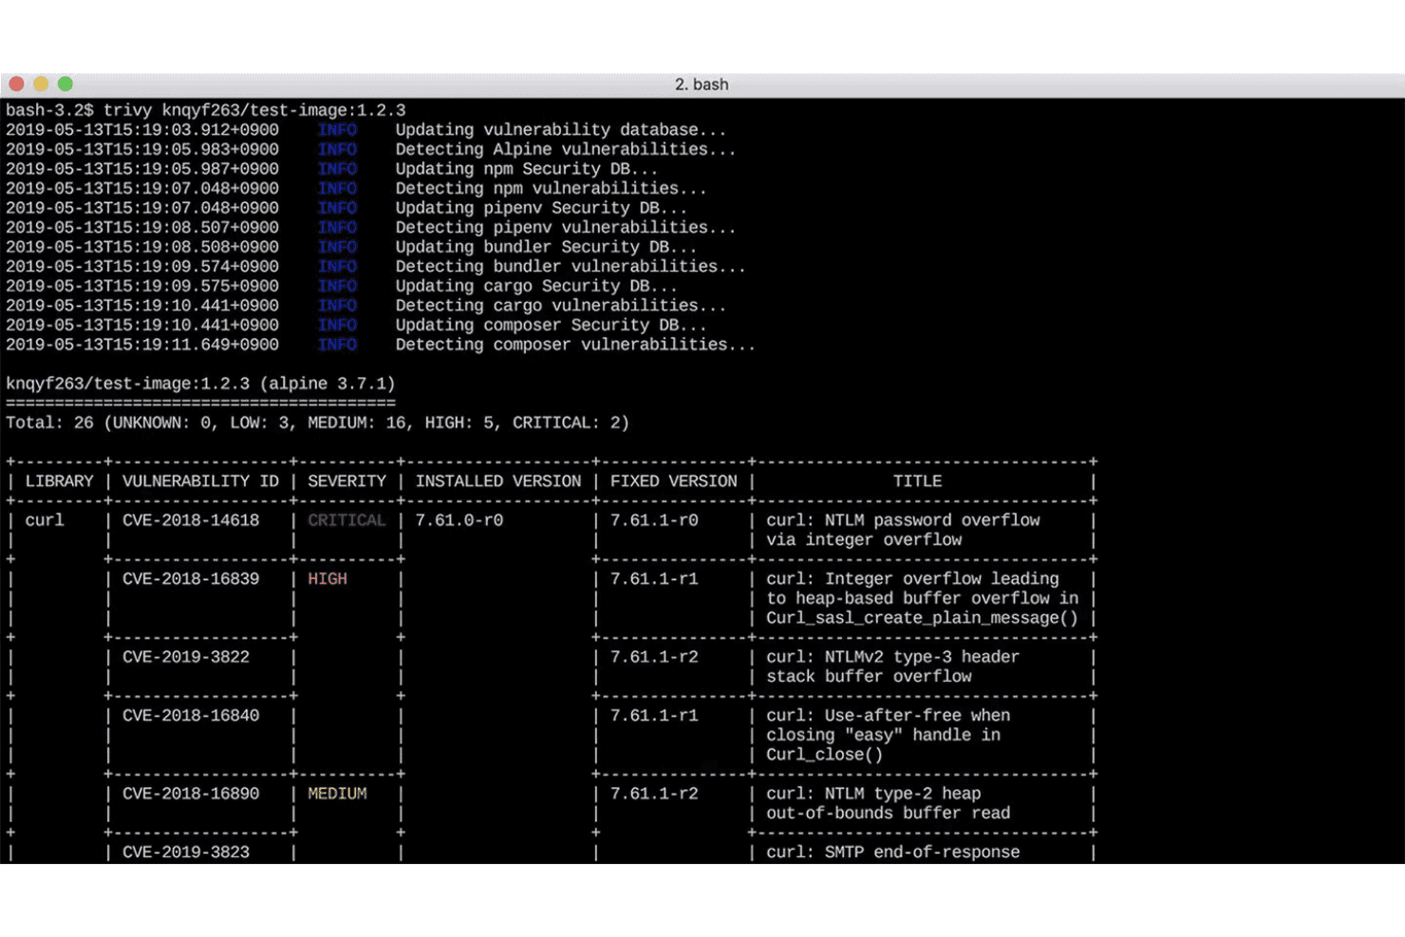Click the VULNERABILITY ID column header
Screen dimensions: 1405x937
pos(200,481)
